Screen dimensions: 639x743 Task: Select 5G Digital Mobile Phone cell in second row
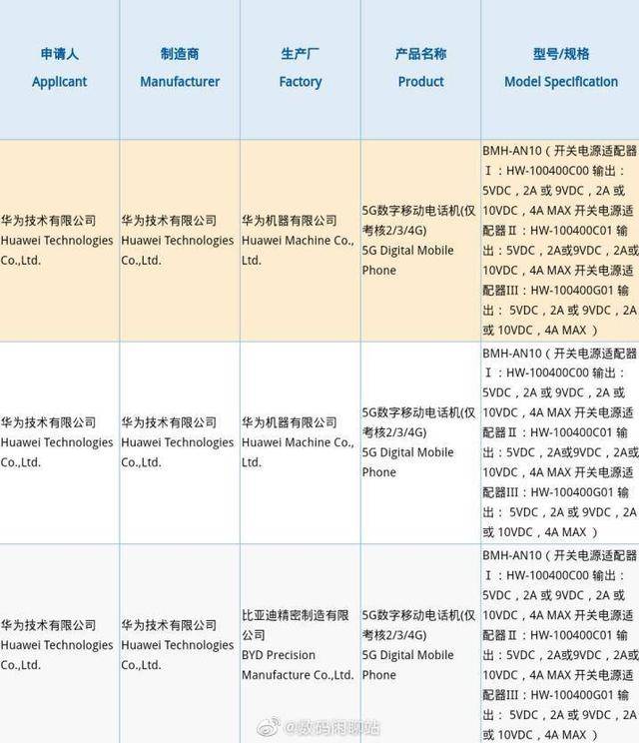420,442
